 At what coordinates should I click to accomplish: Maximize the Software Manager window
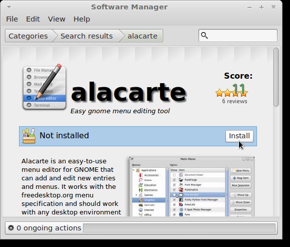[x=261, y=8]
